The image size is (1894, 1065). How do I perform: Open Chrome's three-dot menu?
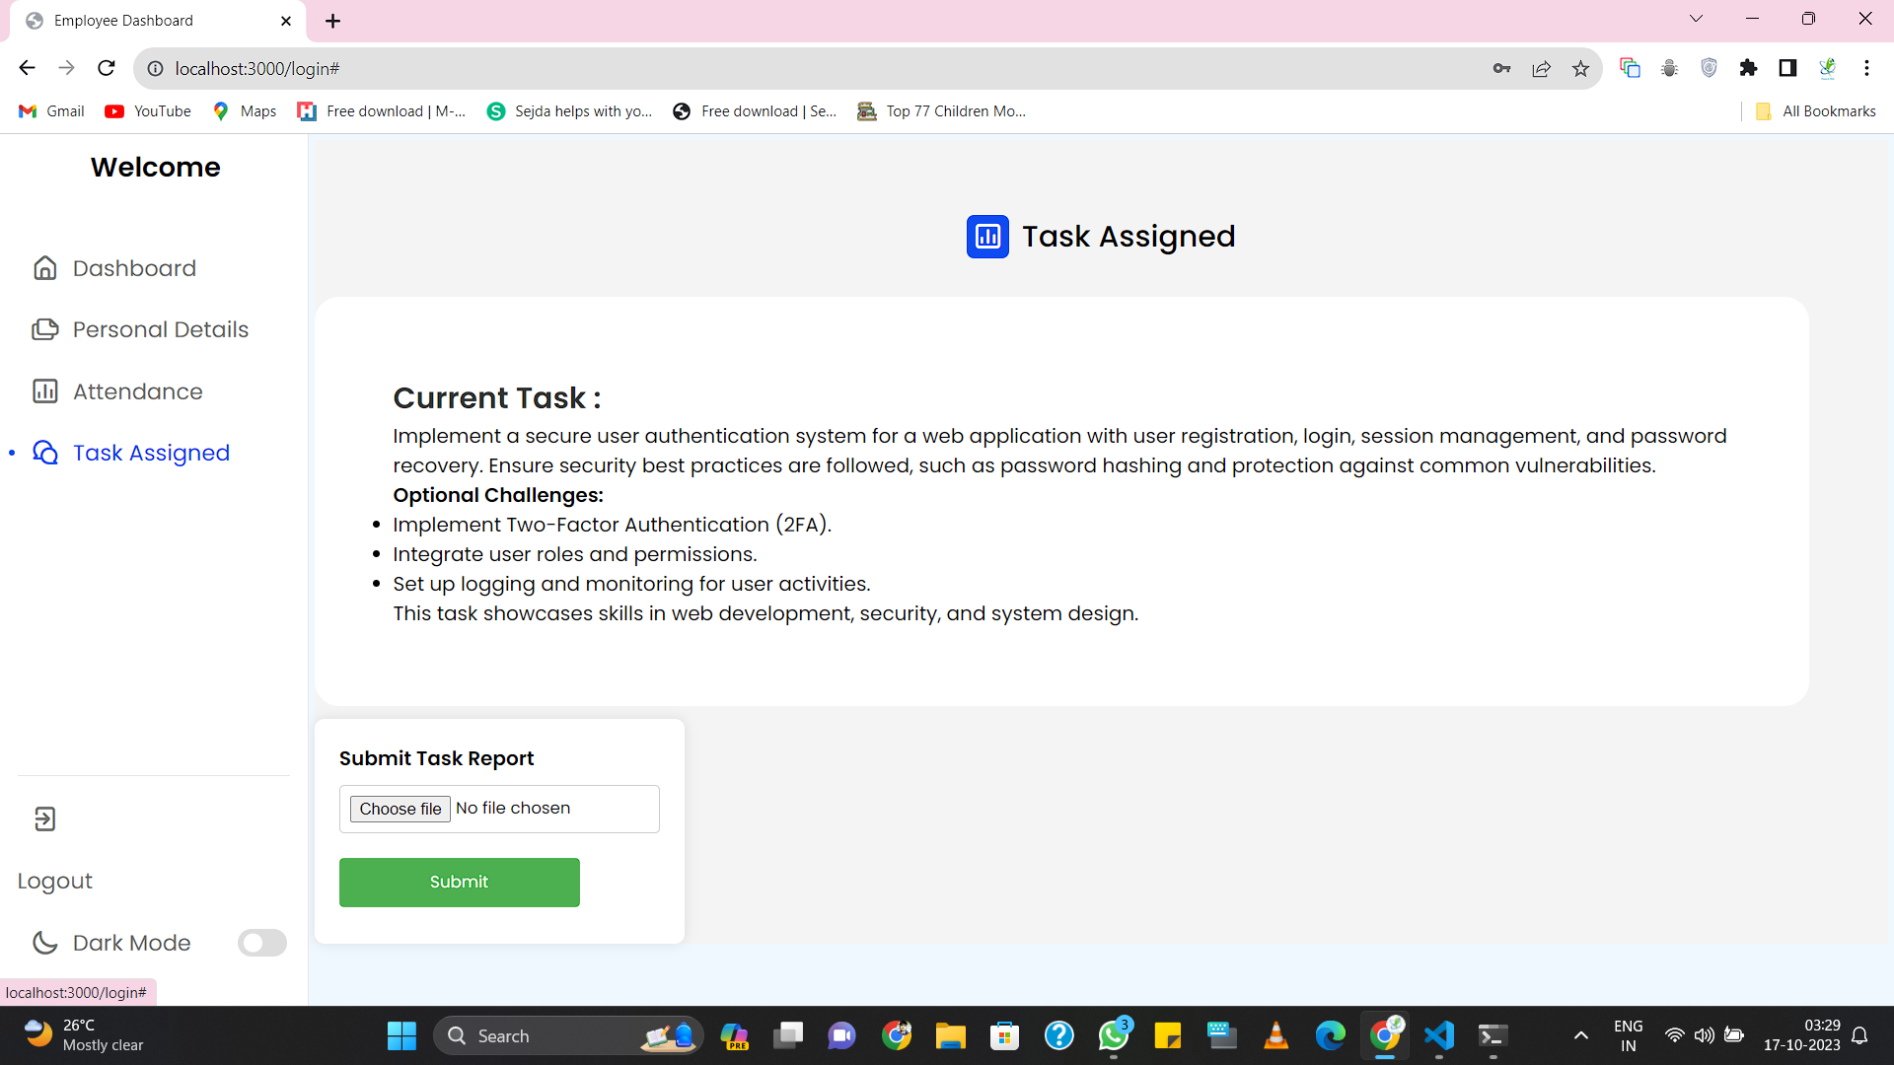(x=1866, y=68)
